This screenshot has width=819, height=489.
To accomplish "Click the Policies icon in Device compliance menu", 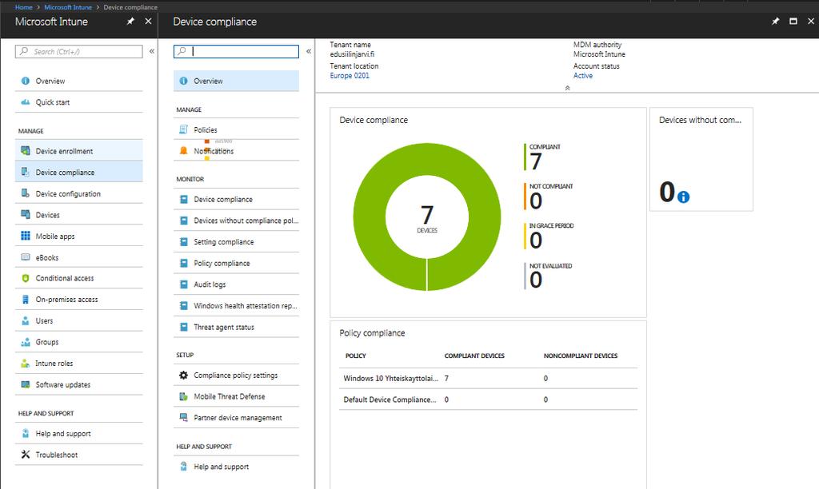I will 183,129.
